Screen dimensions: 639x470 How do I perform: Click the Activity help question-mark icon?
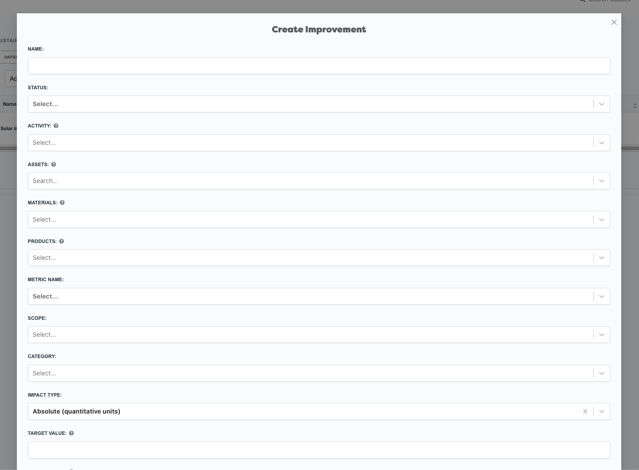[x=56, y=126]
